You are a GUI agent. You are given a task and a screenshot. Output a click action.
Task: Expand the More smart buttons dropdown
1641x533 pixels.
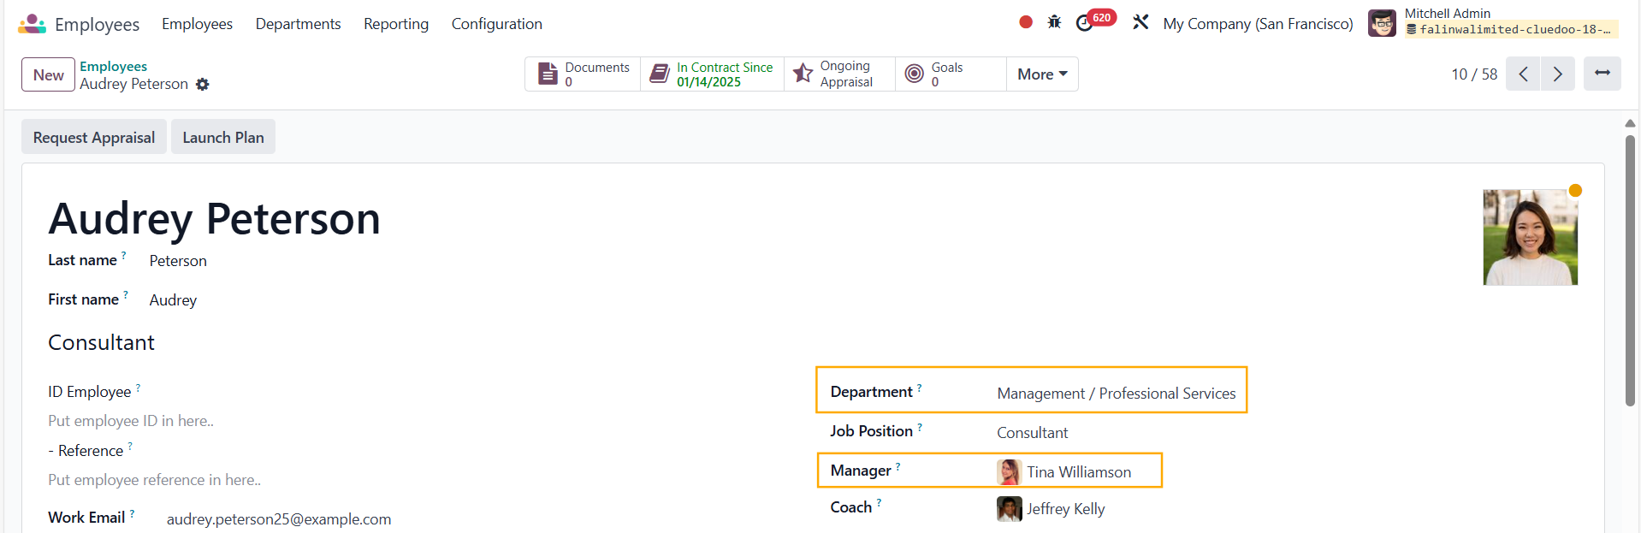click(1041, 74)
